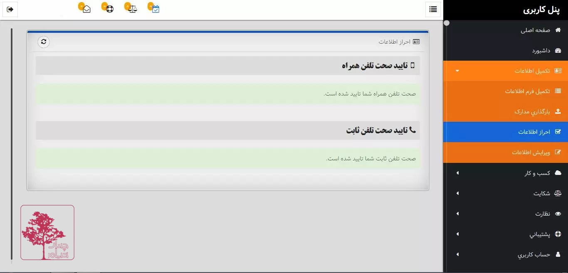Click the list icon beside تکمیل فرم اطلاعات

pyautogui.click(x=558, y=91)
